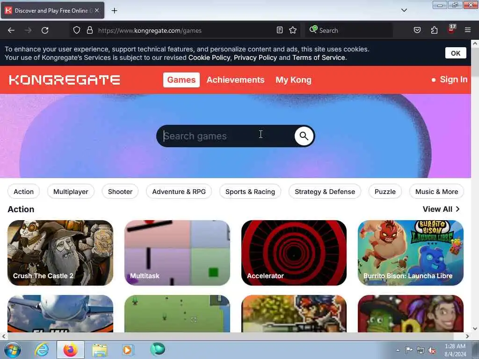Select the Games nav tab

click(x=181, y=80)
